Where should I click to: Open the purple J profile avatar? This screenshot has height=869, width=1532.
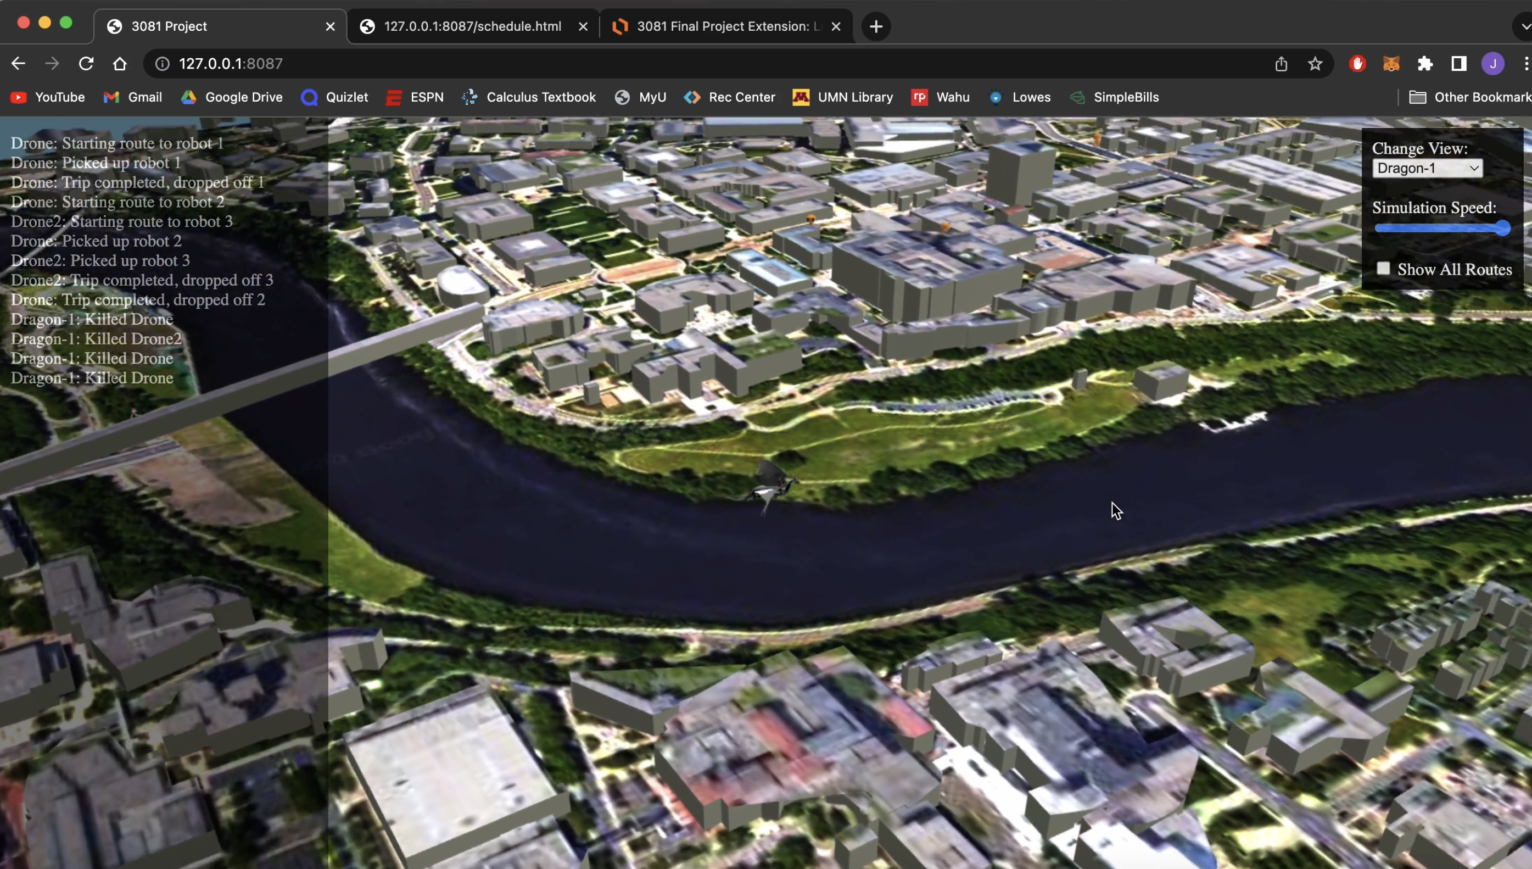1492,63
